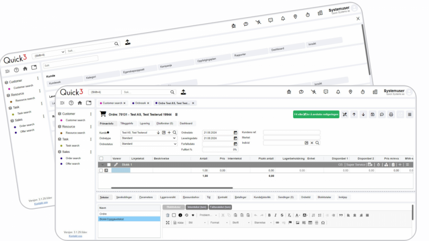Open the Varekoblinger tab in the lower panel
This screenshot has width=429, height=241.
(x=126, y=197)
